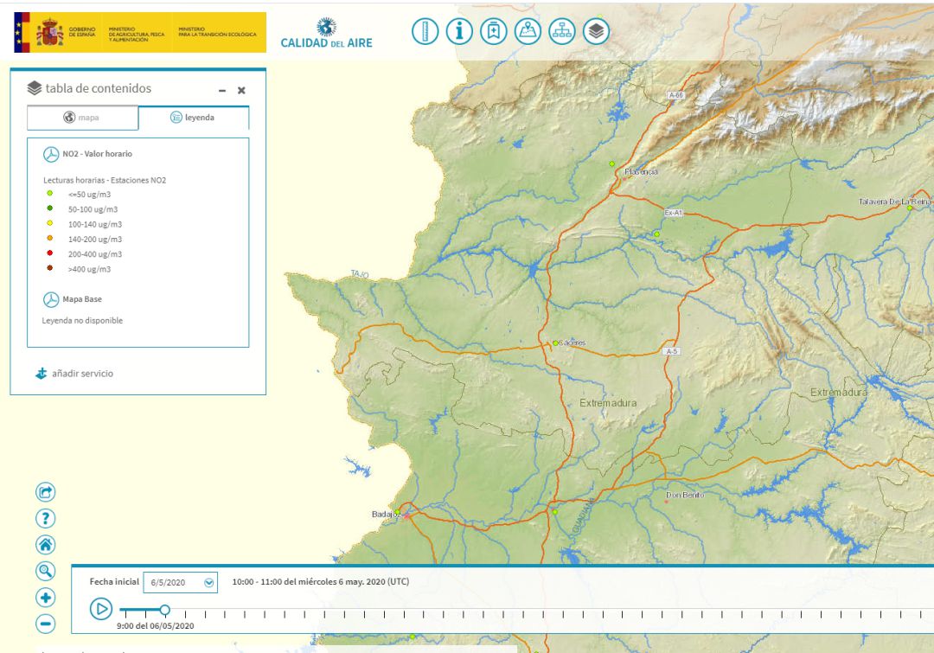Viewport: 934px width, 653px height.
Task: Activate the magnifier search zoom tool
Action: click(45, 571)
